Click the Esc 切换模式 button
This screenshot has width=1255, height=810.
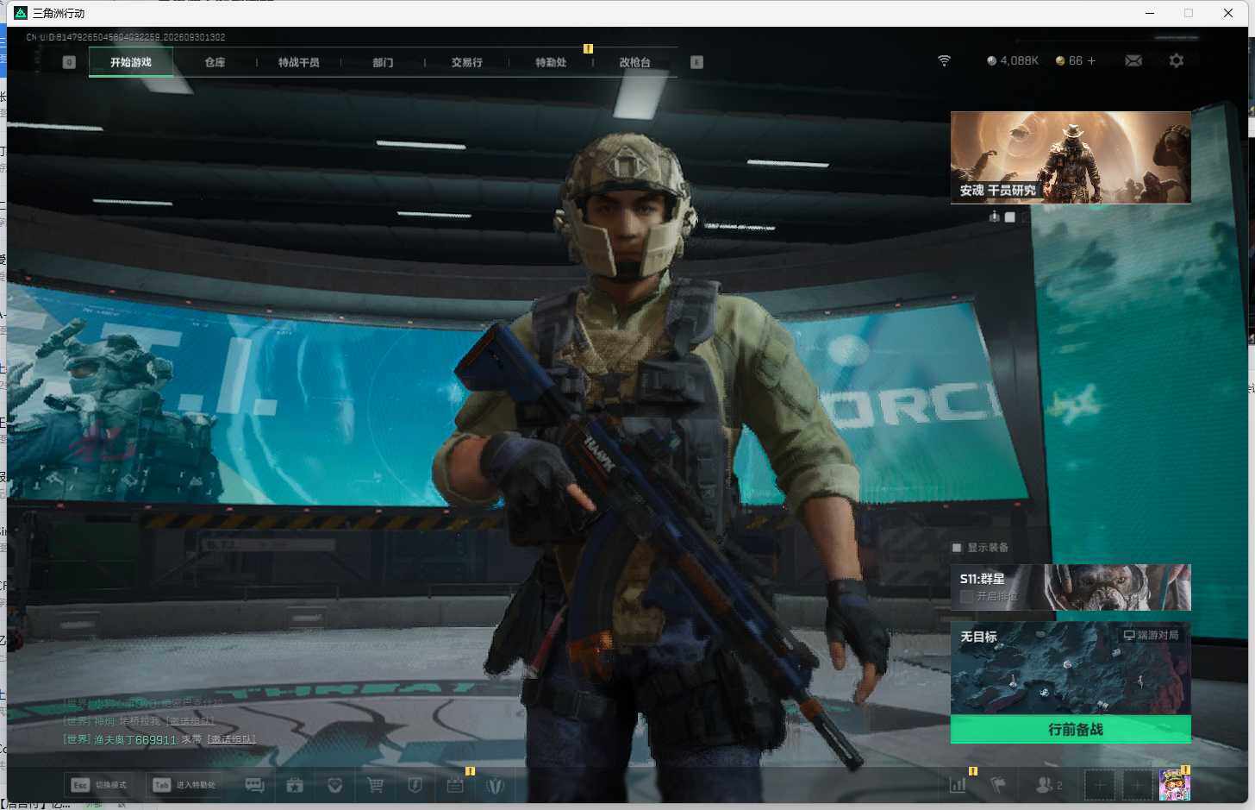98,785
